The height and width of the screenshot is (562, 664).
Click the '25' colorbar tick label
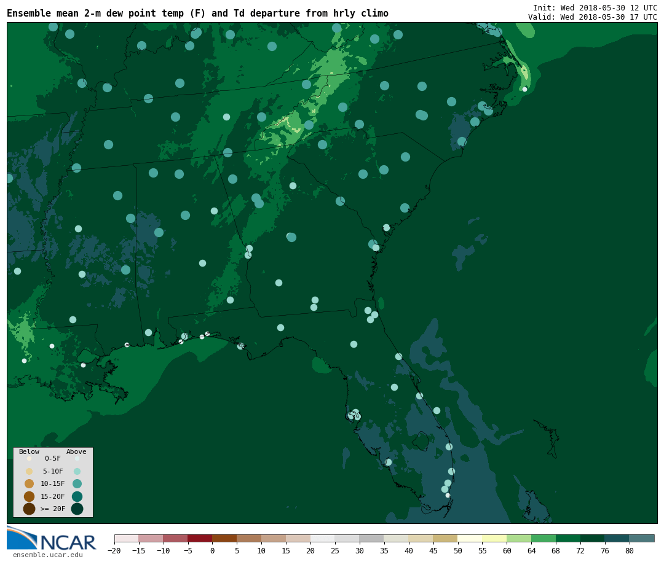335,550
